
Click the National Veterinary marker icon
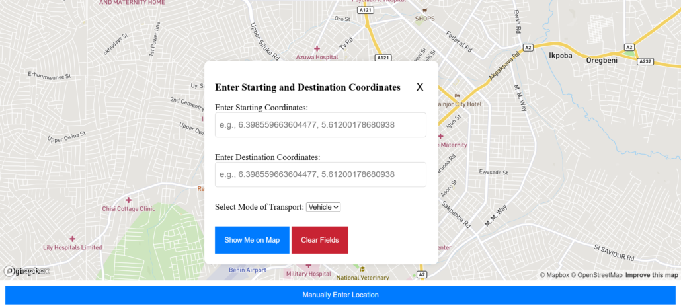click(x=363, y=269)
